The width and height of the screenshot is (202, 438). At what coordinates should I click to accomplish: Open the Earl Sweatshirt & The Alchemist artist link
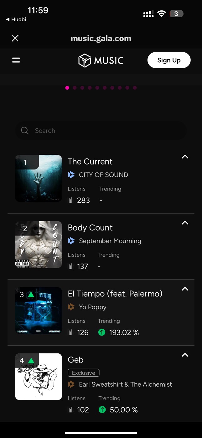125,384
